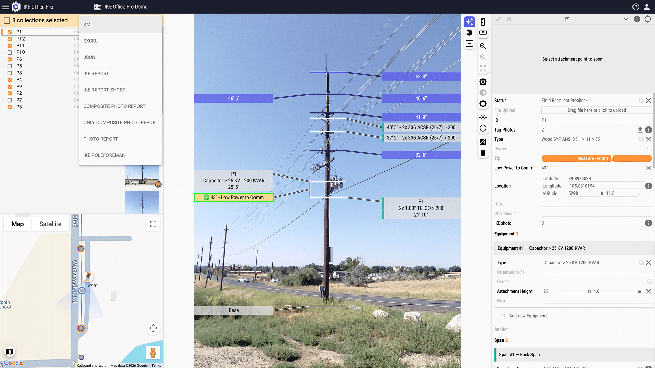Open the Type Wood SYP ANSI dropdown

tap(589, 139)
